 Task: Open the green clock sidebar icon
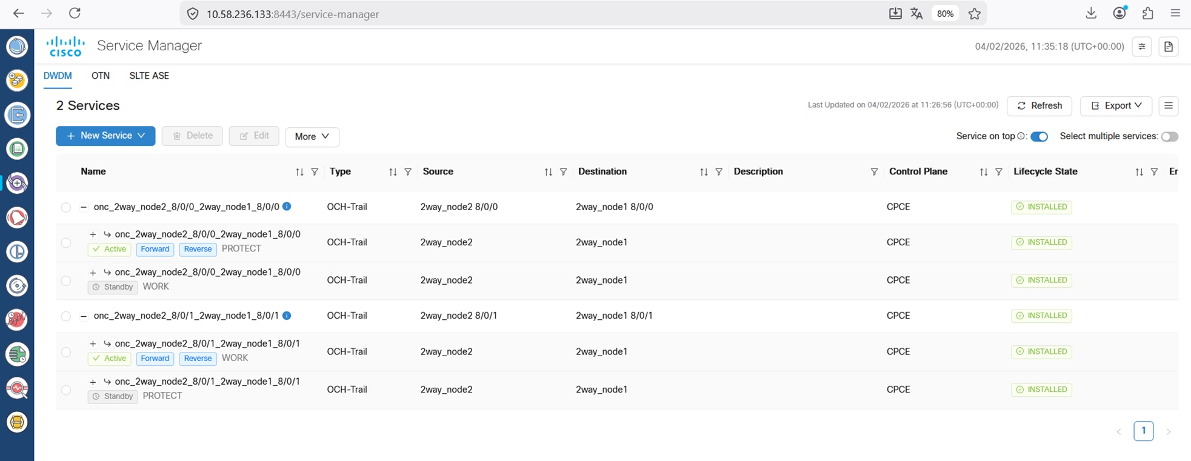[17, 354]
